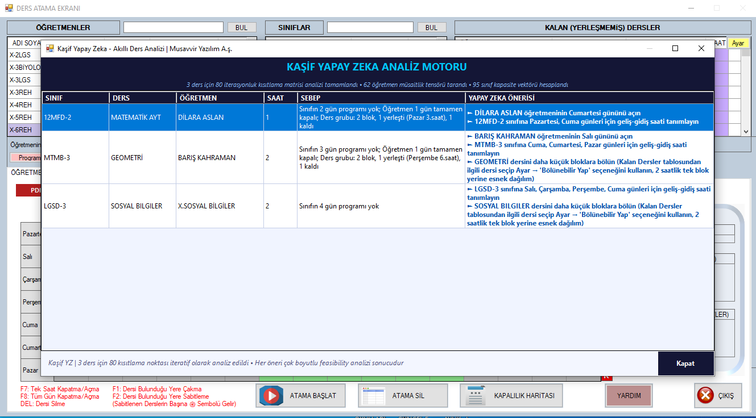The height and width of the screenshot is (418, 756).
Task: Click the table icon on ATAMA SİL
Action: (374, 395)
